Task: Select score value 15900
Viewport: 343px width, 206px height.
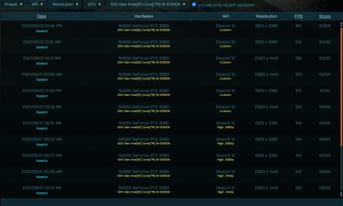Action: click(x=324, y=26)
